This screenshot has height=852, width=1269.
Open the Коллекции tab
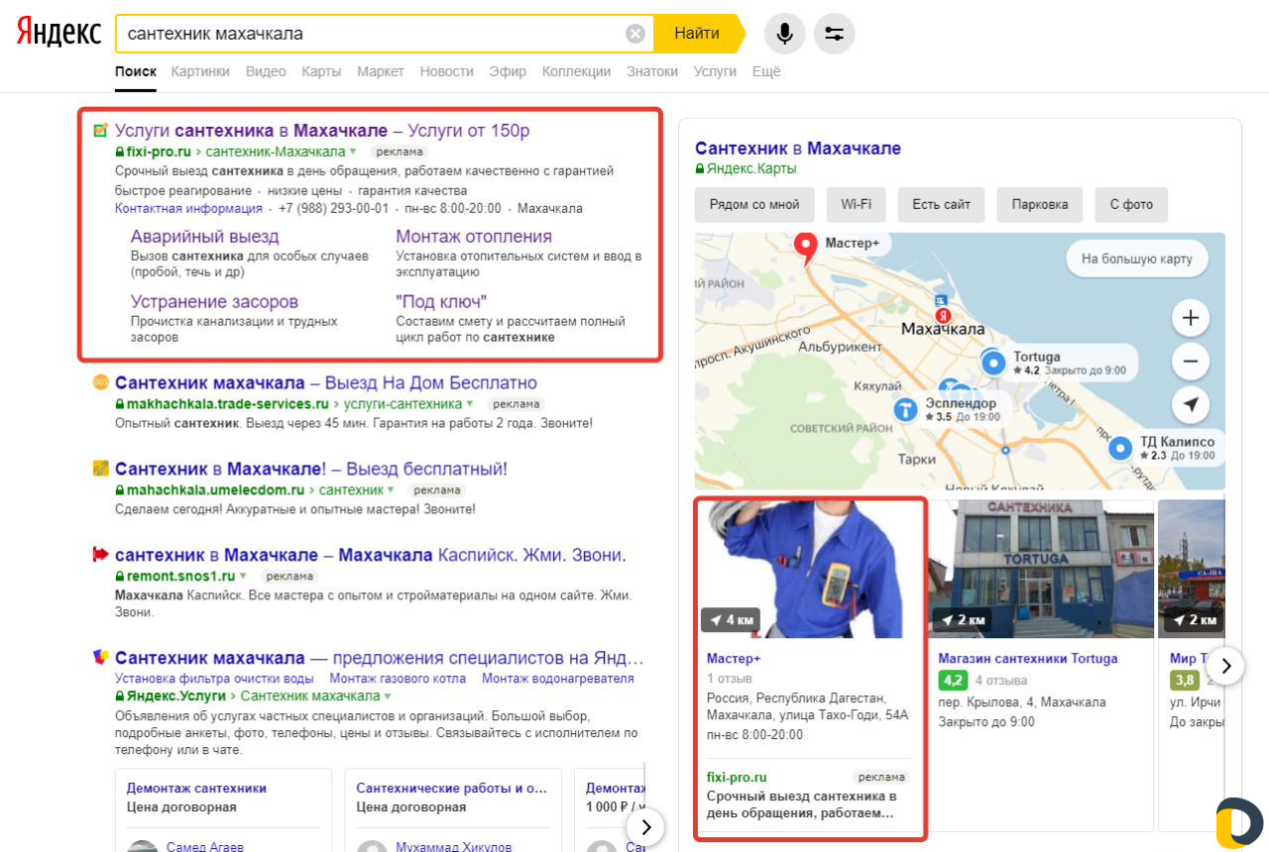coord(577,71)
